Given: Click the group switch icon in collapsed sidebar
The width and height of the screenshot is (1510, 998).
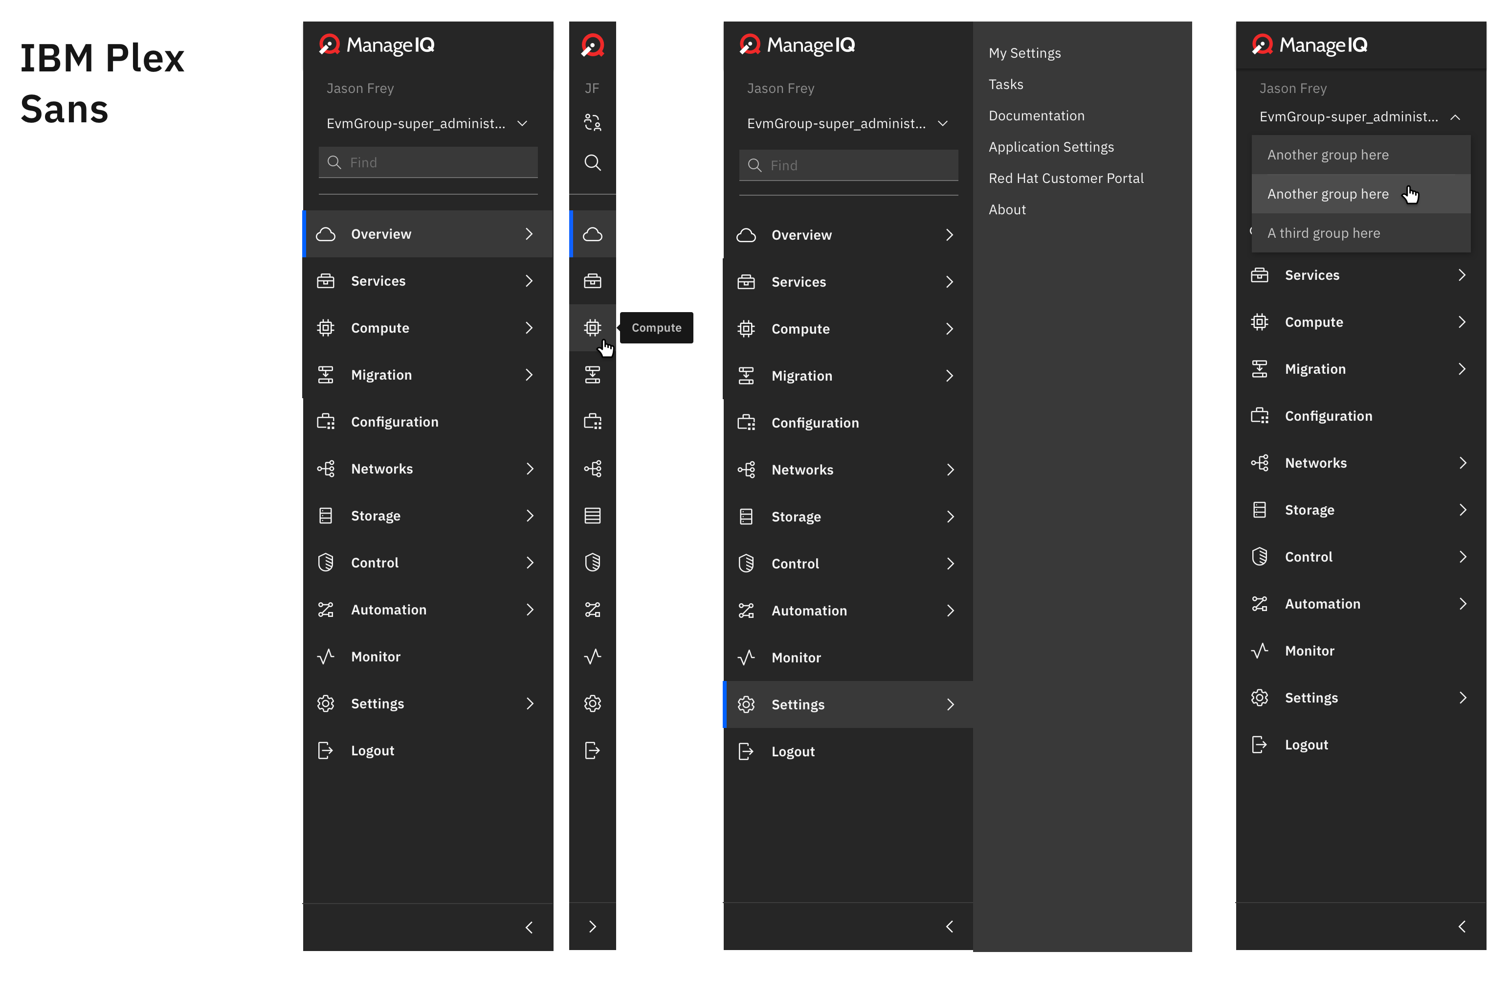Looking at the screenshot, I should pyautogui.click(x=592, y=121).
